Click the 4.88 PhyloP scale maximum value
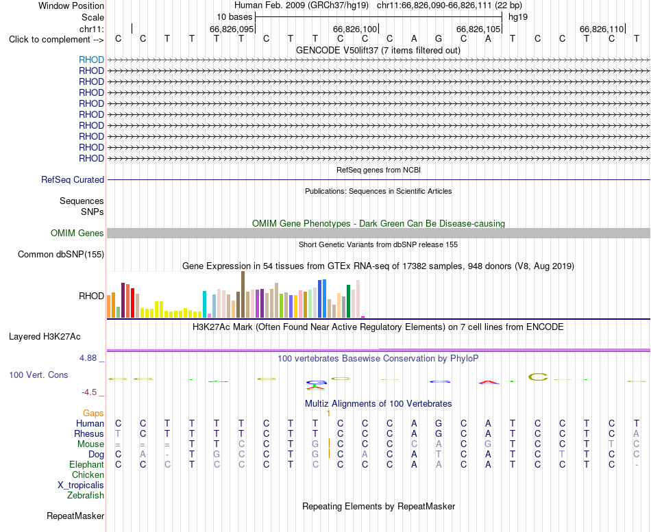 pyautogui.click(x=88, y=357)
